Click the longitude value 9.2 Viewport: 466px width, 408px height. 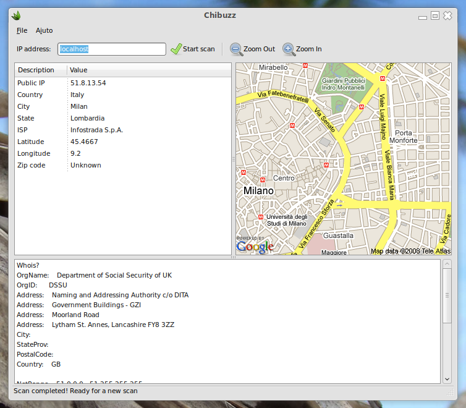point(75,153)
